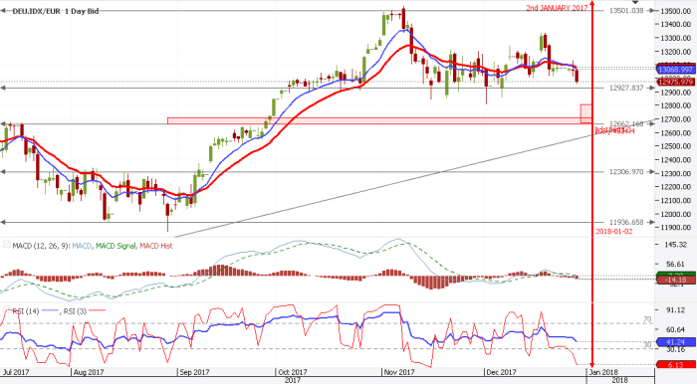This screenshot has width=697, height=384.
Task: Click the black triangle marker at chart top
Action: (x=635, y=2)
